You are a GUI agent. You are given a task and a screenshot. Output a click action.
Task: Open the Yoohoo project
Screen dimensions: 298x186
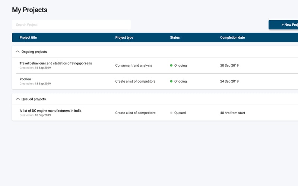coord(25,79)
